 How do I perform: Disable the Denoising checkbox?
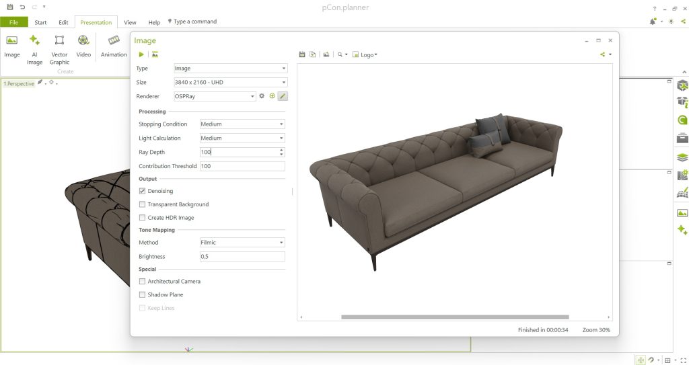[x=142, y=191]
